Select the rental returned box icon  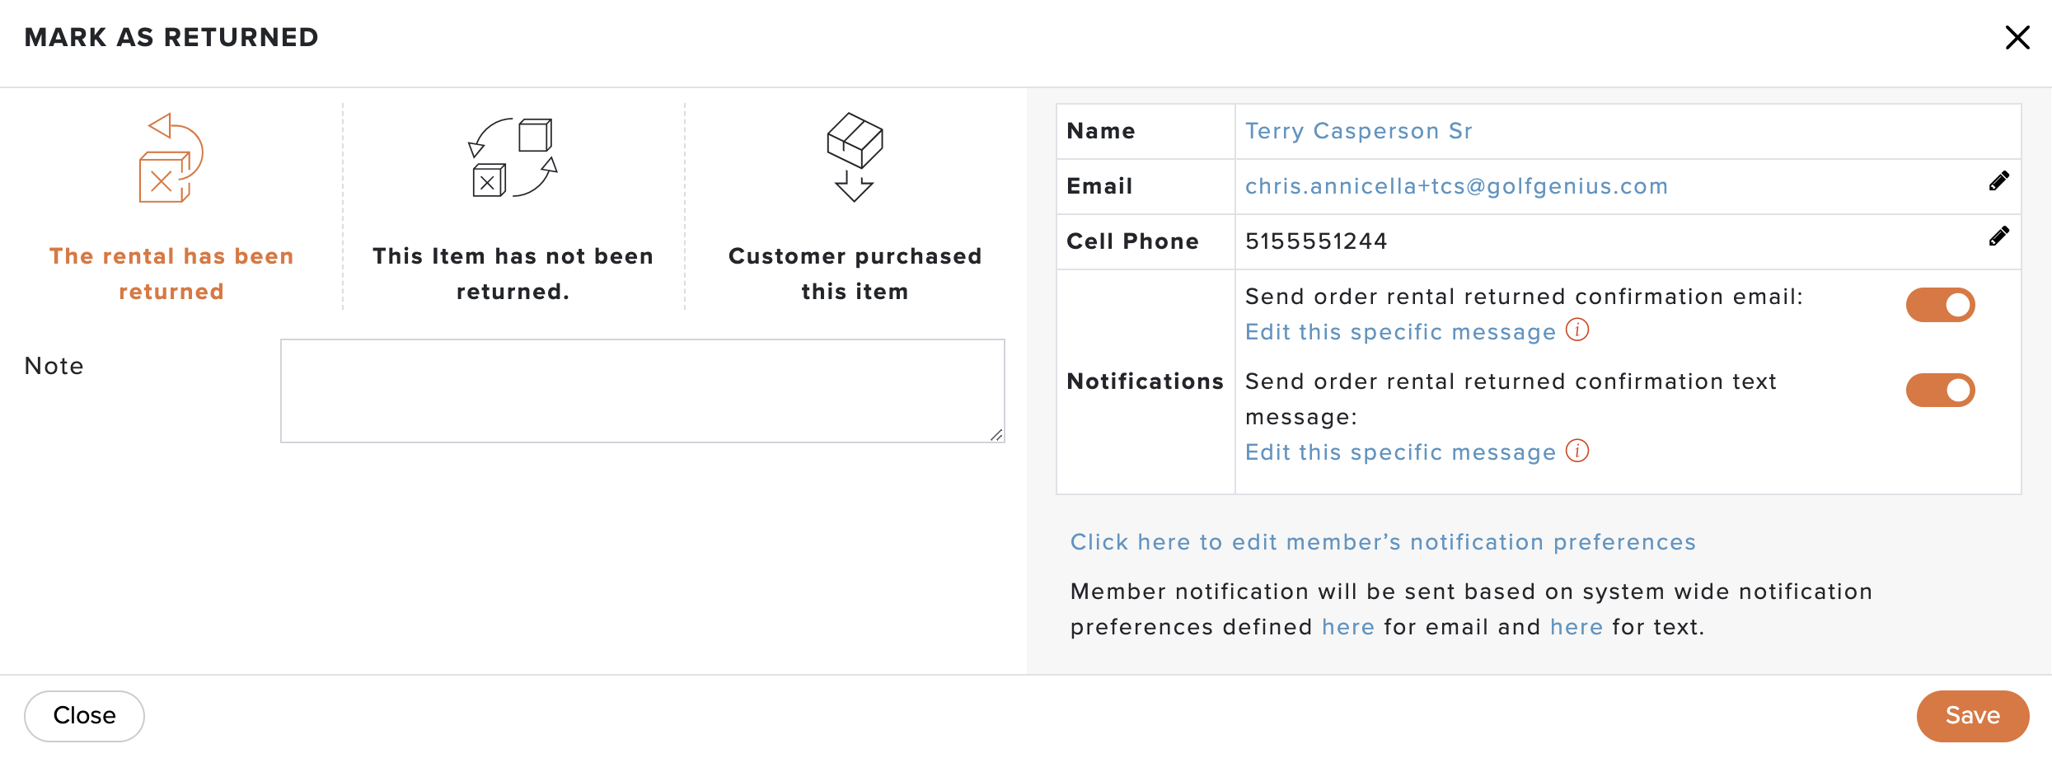(171, 157)
